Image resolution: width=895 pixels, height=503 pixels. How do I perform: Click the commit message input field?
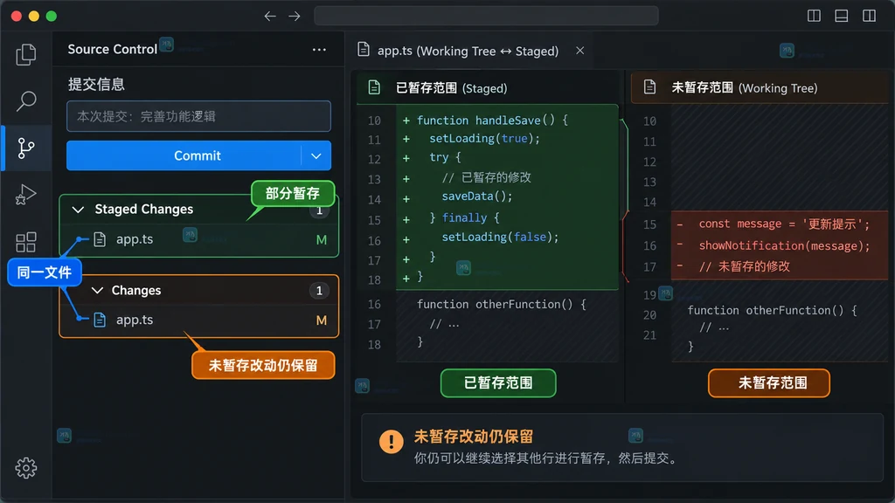(198, 116)
